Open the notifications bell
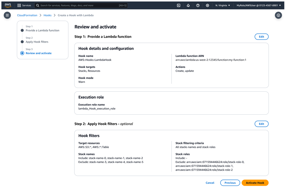Screen dimensions: 286x187 (x=188, y=5)
